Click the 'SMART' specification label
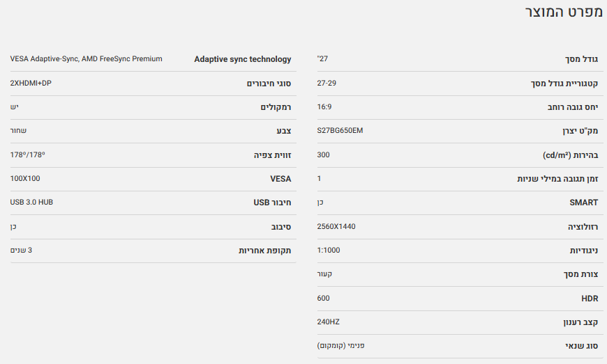607x364 pixels. click(584, 203)
